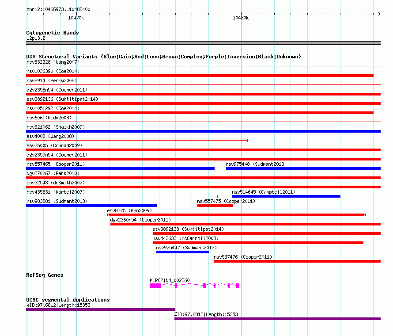Click the nsv514645 (Campbell2011) blue bar

tap(286, 196)
